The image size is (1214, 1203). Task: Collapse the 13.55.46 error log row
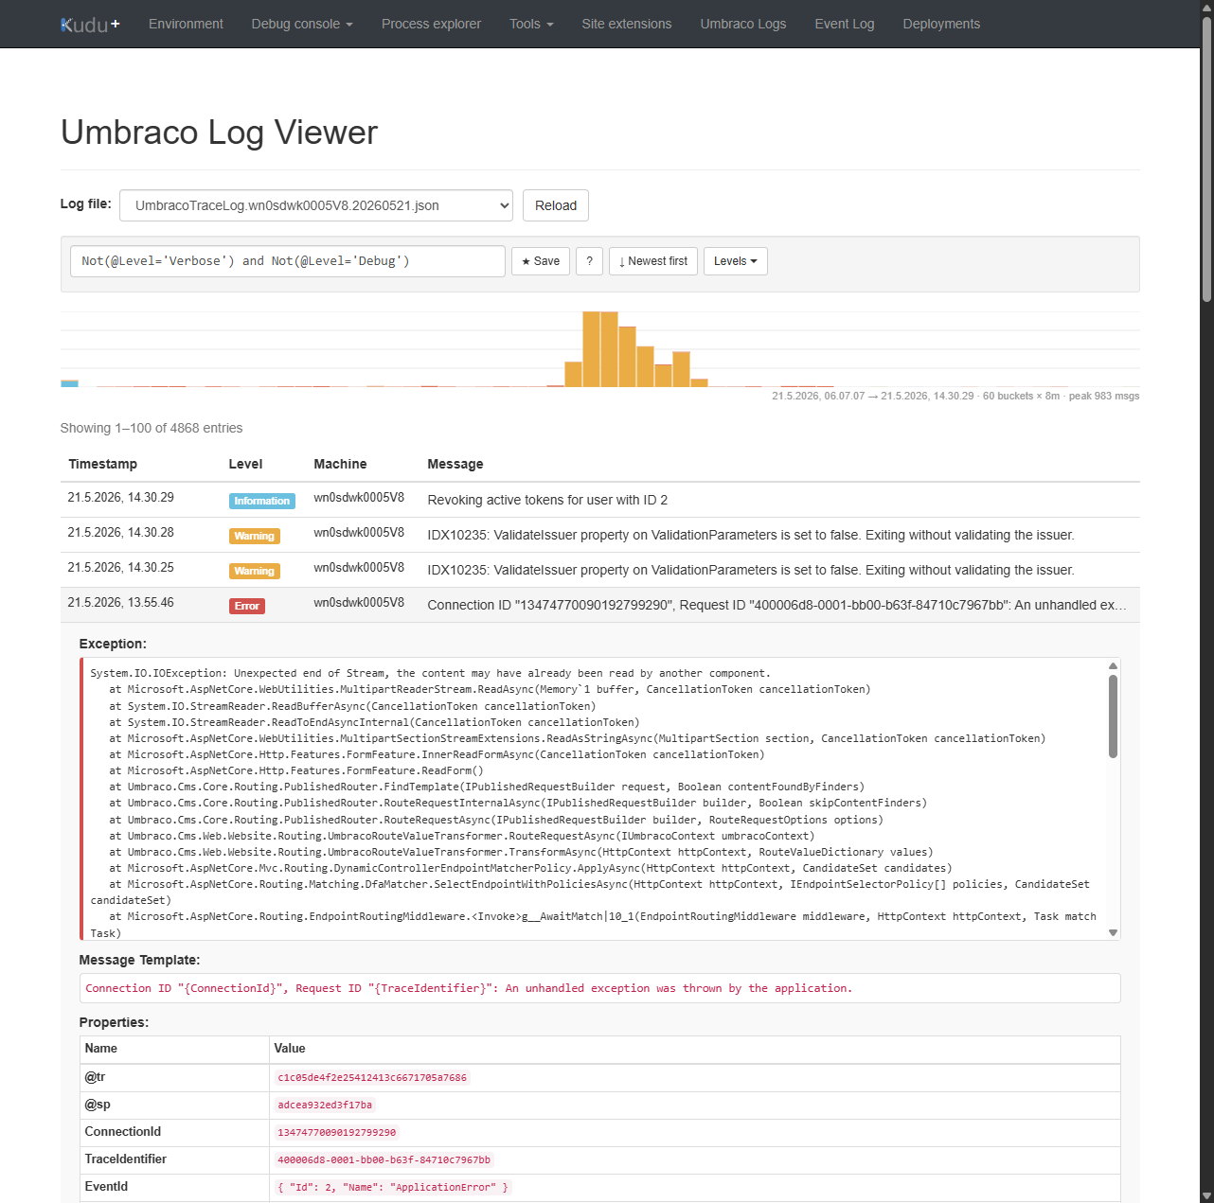coord(600,605)
